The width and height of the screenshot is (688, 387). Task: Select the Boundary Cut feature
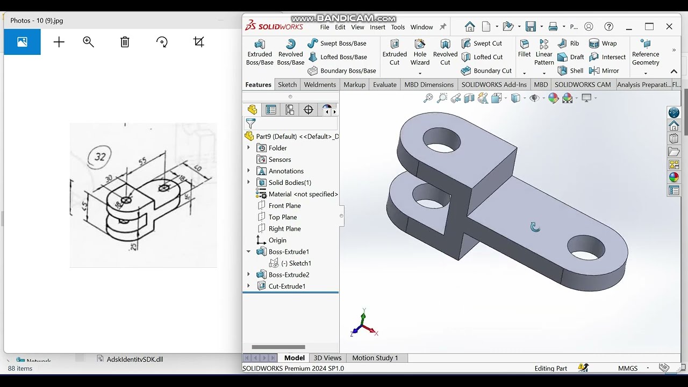(486, 70)
